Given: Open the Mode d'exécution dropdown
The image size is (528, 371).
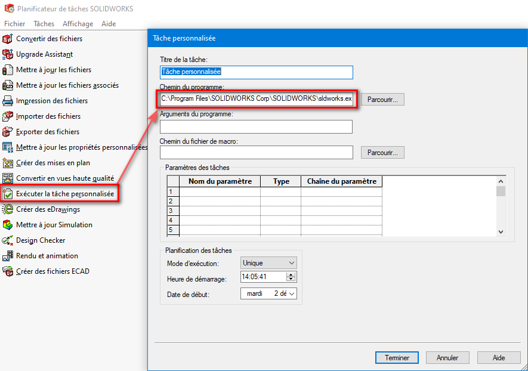Looking at the screenshot, I should point(268,263).
